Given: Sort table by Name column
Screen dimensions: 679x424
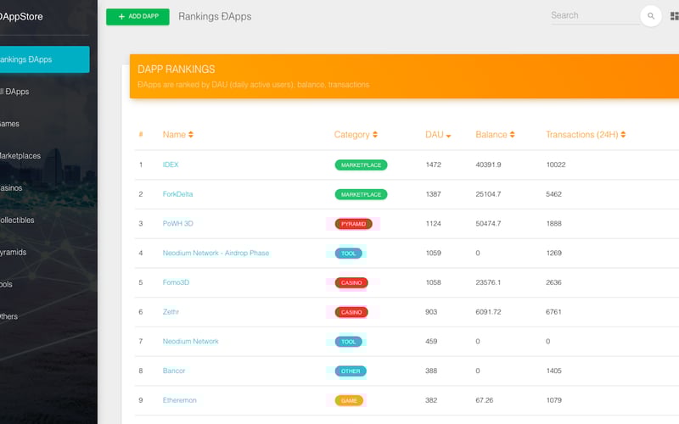Looking at the screenshot, I should coord(178,135).
